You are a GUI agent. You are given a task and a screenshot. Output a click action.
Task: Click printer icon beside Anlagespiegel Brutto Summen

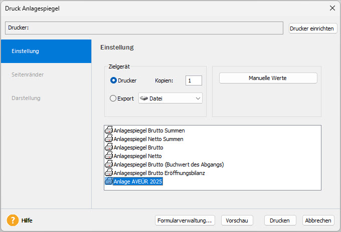click(x=108, y=130)
